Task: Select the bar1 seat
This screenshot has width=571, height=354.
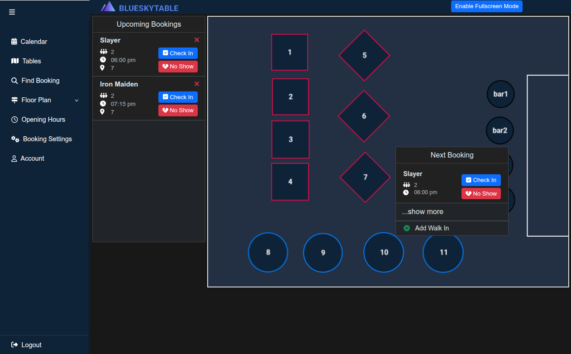Action: (501, 94)
